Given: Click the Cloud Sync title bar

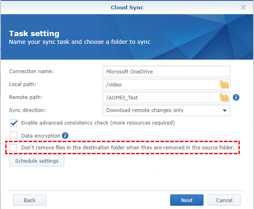Looking at the screenshot, I should [x=127, y=7].
